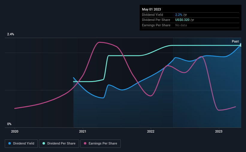This screenshot has height=152, width=246.
Task: Click the 0% y-axis label
Action: (x=9, y=124)
